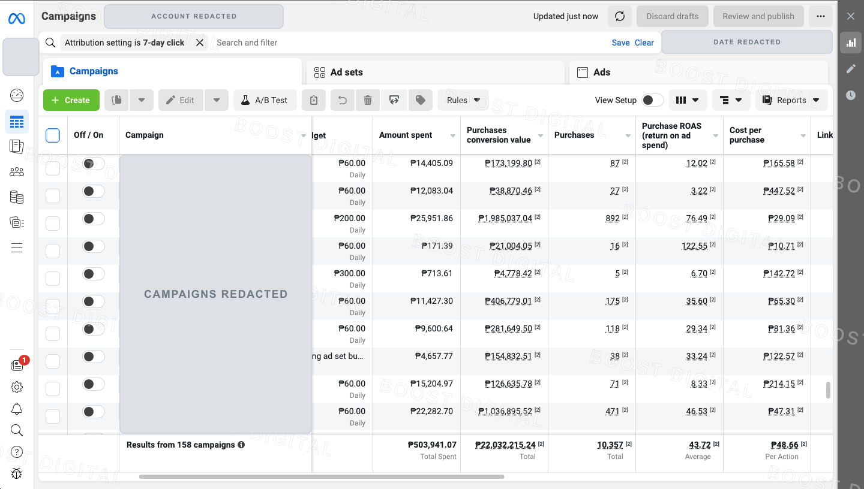Open the history clock icon in right panel
Screen dimensions: 864x489
click(851, 95)
